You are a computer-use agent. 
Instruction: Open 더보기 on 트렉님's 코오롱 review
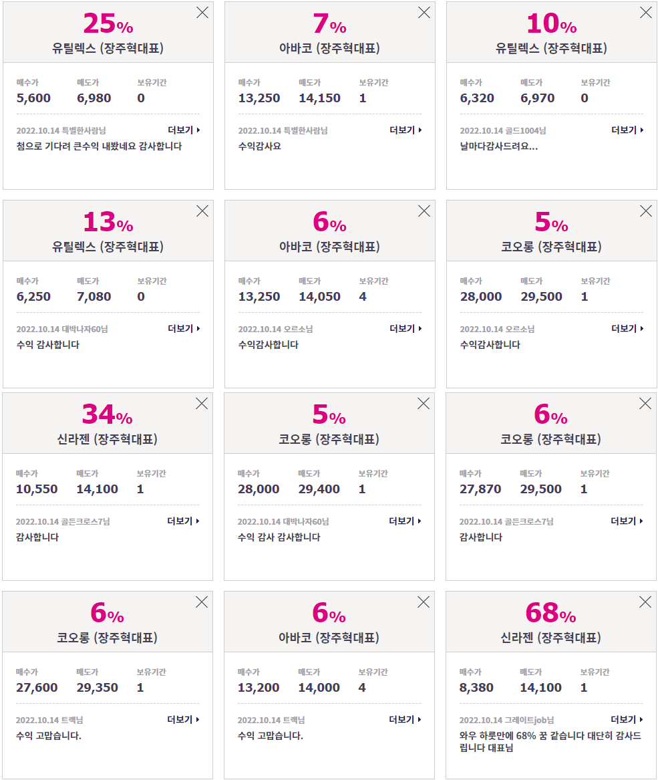coord(184,719)
